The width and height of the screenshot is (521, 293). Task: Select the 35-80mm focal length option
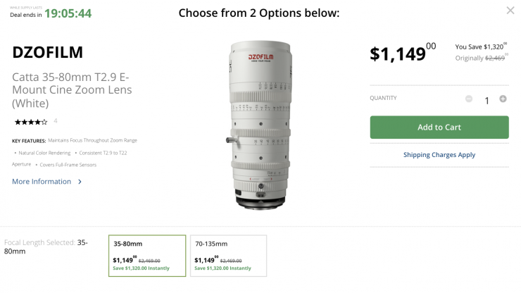(x=147, y=256)
